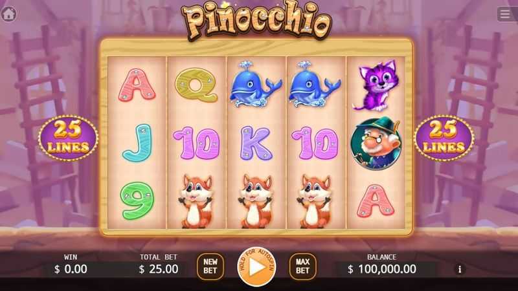Click the balance amount display
518x291 pixels.
pos(382,269)
